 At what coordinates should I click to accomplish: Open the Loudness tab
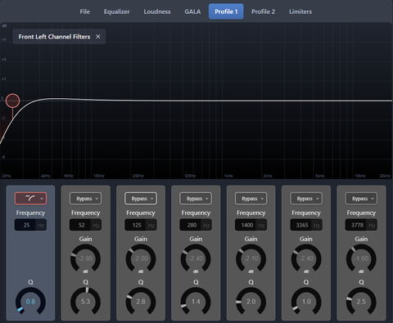[157, 11]
